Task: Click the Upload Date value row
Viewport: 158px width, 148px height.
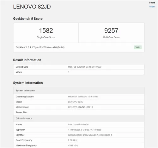Action: click(79, 67)
